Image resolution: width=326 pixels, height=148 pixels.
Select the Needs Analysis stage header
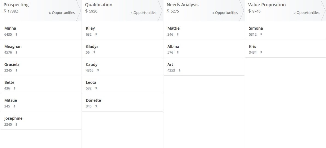tap(204, 10)
